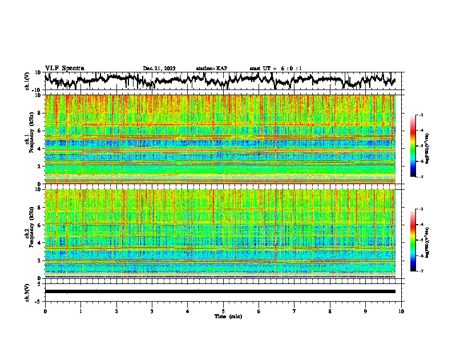Click the ch.1 PSD color scale bar
This screenshot has width=452, height=349.
click(413, 146)
